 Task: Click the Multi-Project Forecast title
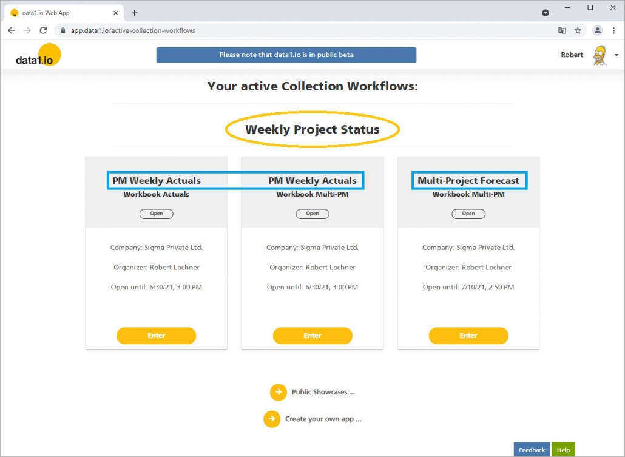point(468,180)
